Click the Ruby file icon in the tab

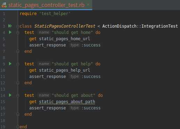[x=4, y=5]
